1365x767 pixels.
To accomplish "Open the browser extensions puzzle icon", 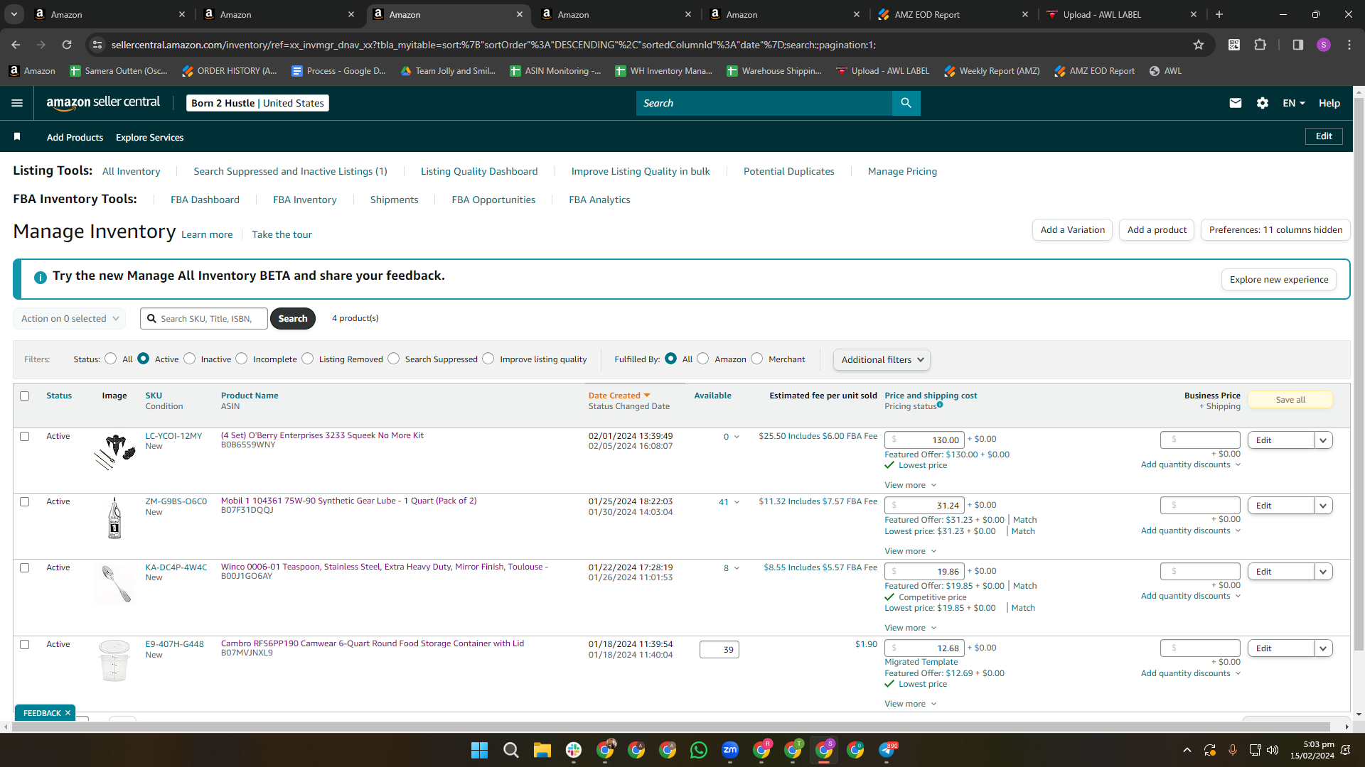I will tap(1260, 45).
